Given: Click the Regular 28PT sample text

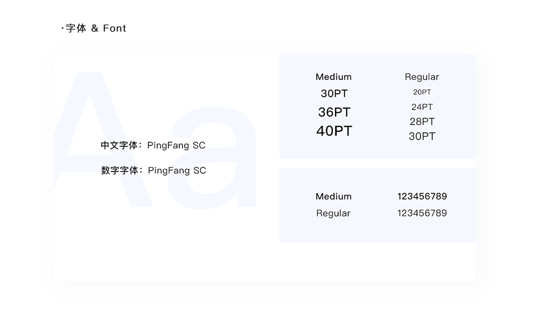Looking at the screenshot, I should [422, 121].
